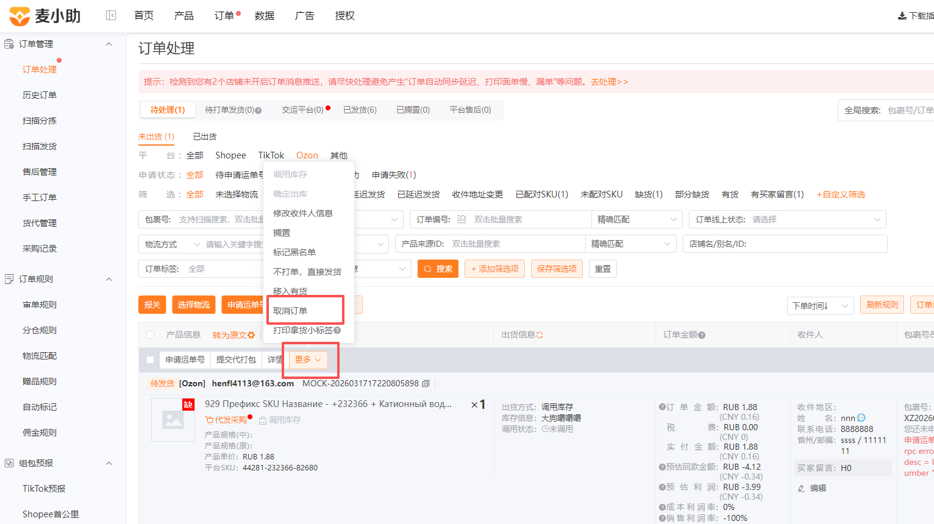
Task: Click the gear icon next to 转为原文
Action: point(251,335)
